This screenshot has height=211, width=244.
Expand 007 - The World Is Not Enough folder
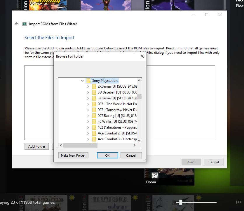[x=88, y=104]
